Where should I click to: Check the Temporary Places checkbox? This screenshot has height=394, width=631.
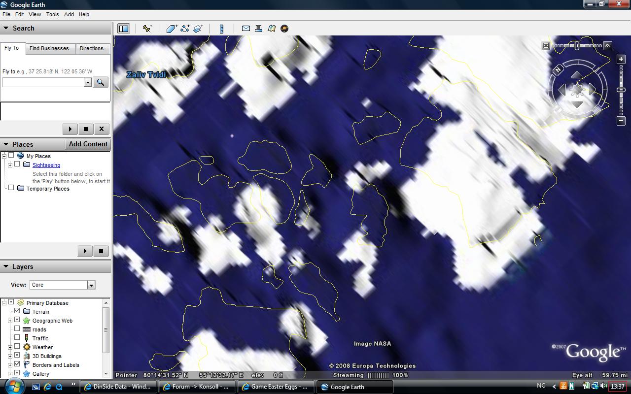pyautogui.click(x=11, y=188)
